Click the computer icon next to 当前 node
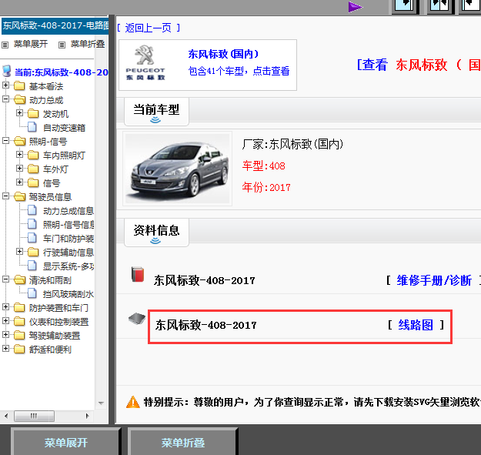481x455 pixels. (7, 71)
